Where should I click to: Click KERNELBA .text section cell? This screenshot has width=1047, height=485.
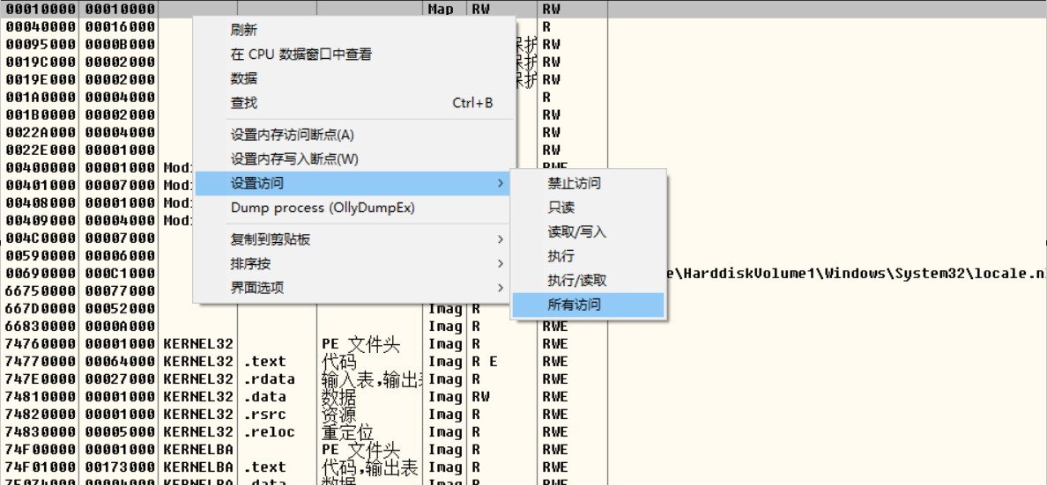point(265,467)
